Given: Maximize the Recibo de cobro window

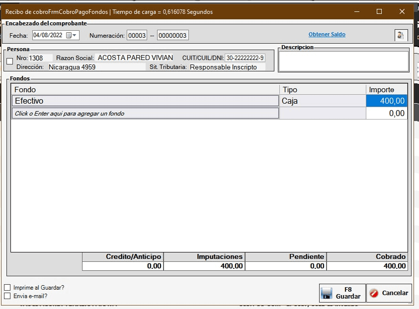Looking at the screenshot, I should (x=379, y=11).
